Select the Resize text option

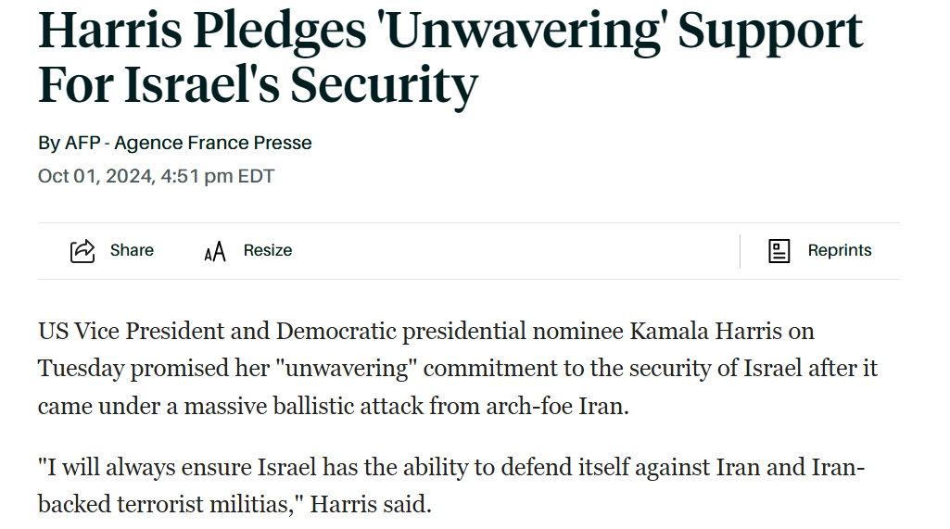click(x=268, y=250)
